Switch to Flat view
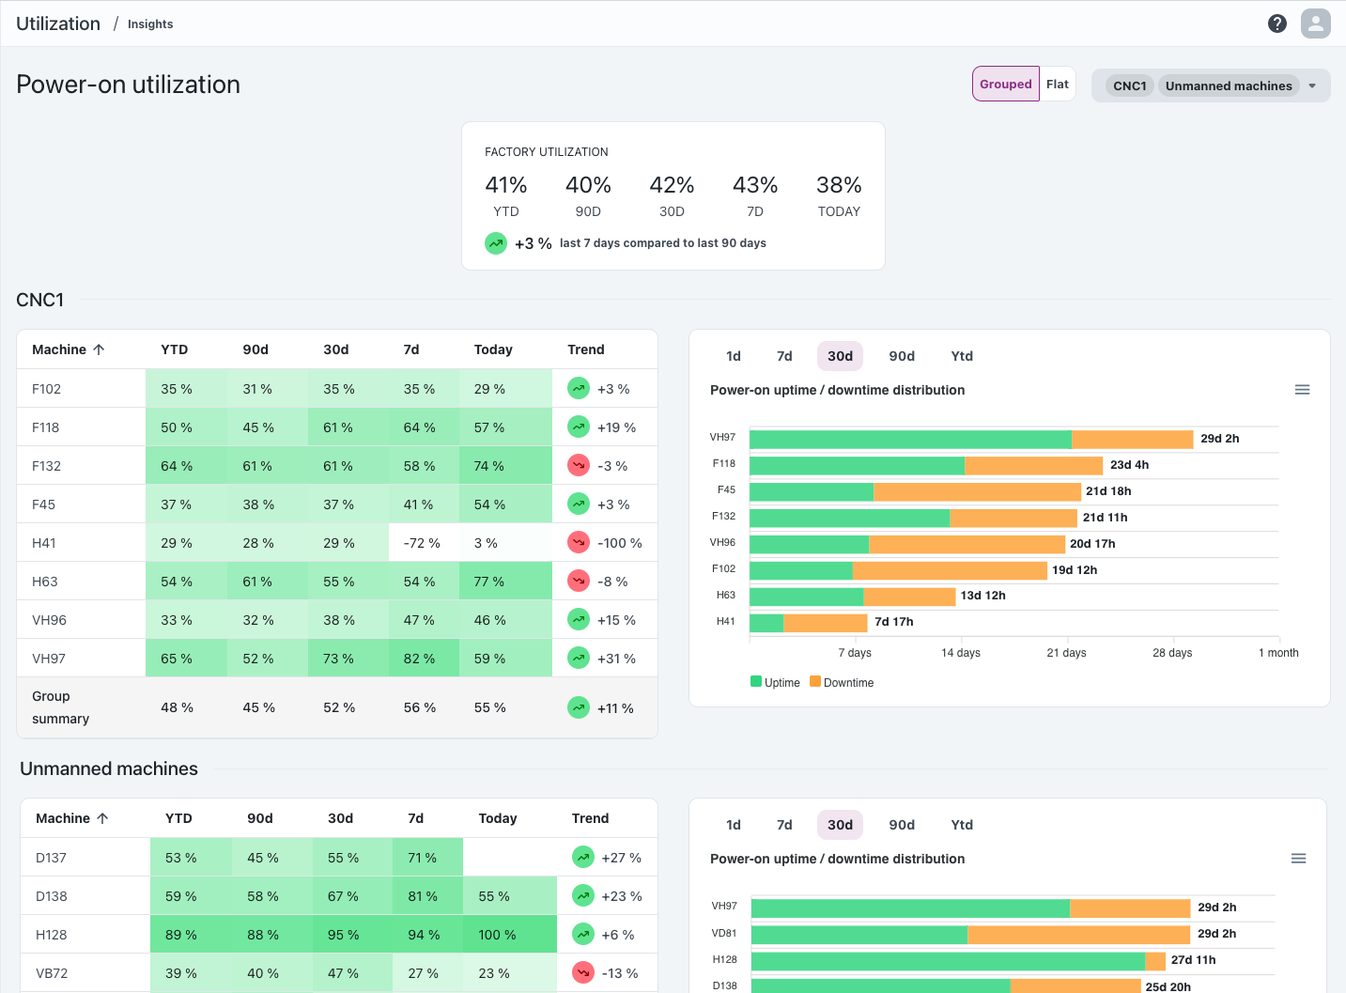The image size is (1346, 993). click(1058, 84)
